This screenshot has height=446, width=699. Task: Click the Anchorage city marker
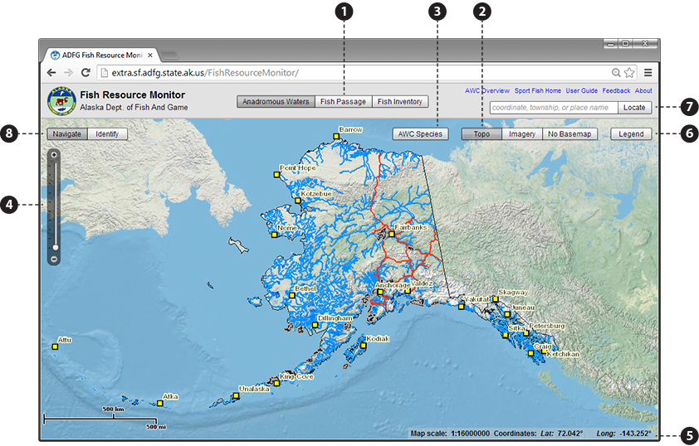click(379, 292)
